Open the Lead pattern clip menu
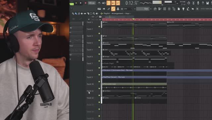 (103, 50)
